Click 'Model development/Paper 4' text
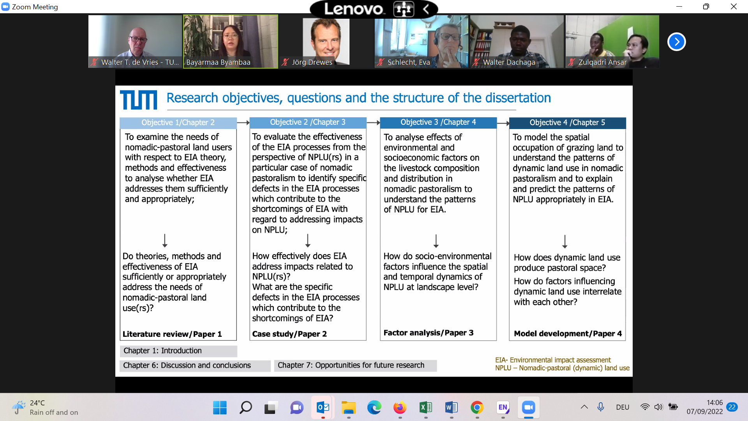The width and height of the screenshot is (748, 421). (x=568, y=334)
